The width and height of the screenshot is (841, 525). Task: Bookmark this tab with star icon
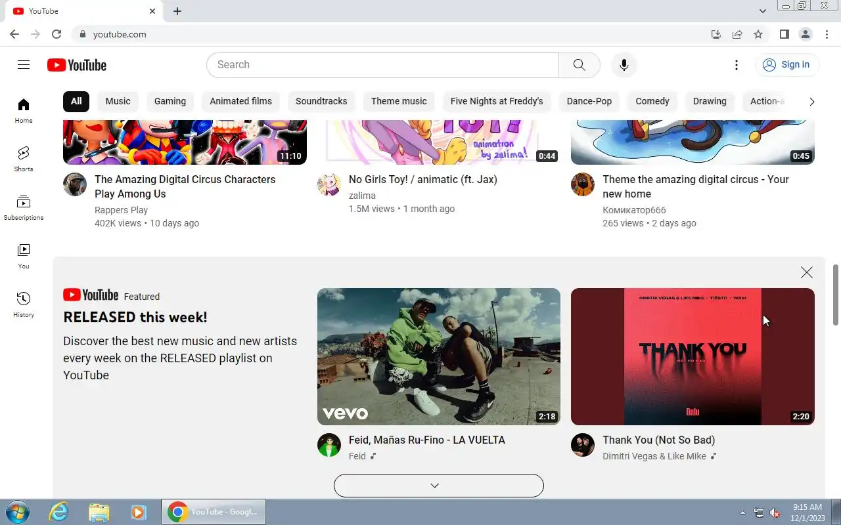[758, 34]
